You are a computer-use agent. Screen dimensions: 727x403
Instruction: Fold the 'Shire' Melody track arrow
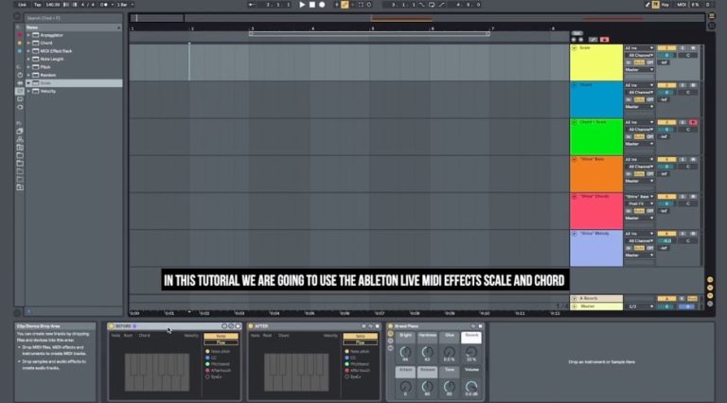tap(574, 233)
